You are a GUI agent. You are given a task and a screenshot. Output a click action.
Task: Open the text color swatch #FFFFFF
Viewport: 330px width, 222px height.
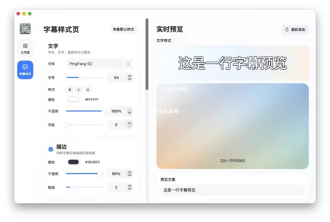point(73,99)
